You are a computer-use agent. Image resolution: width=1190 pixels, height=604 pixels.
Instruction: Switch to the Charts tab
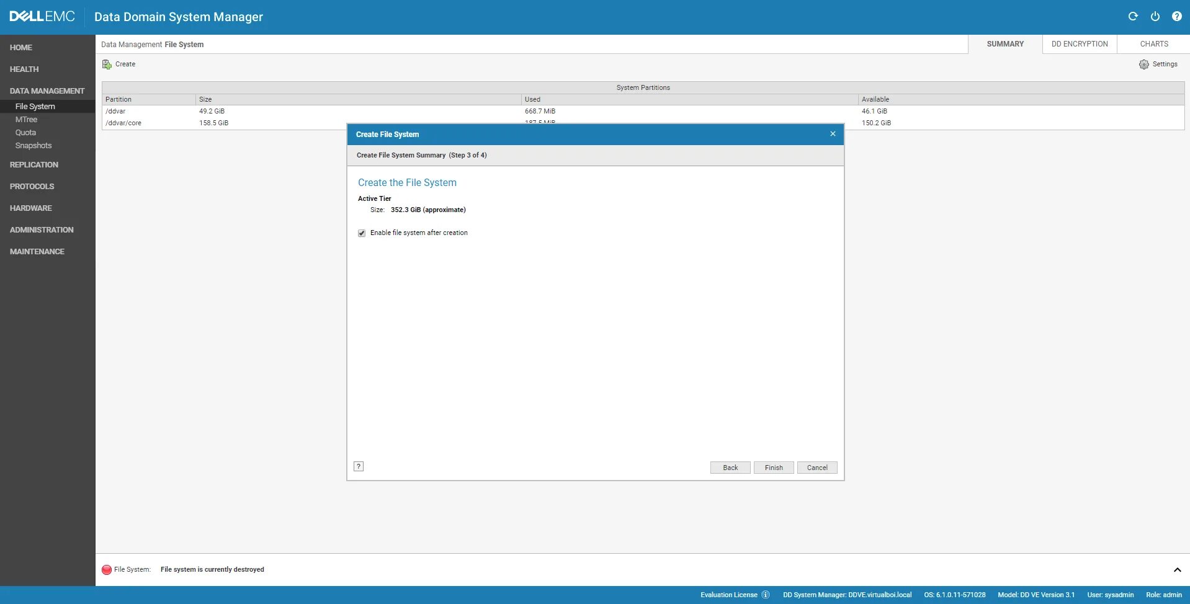coord(1154,44)
